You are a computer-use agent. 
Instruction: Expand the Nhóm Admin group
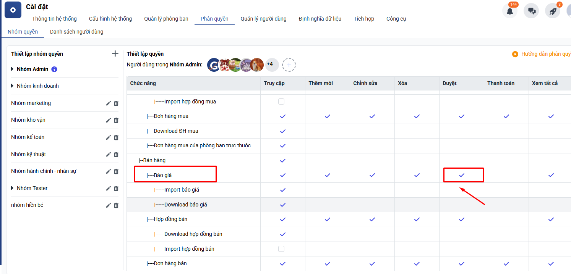[13, 69]
